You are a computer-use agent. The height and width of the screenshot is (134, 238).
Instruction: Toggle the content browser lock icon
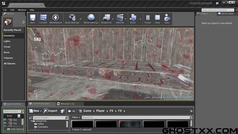point(191,111)
